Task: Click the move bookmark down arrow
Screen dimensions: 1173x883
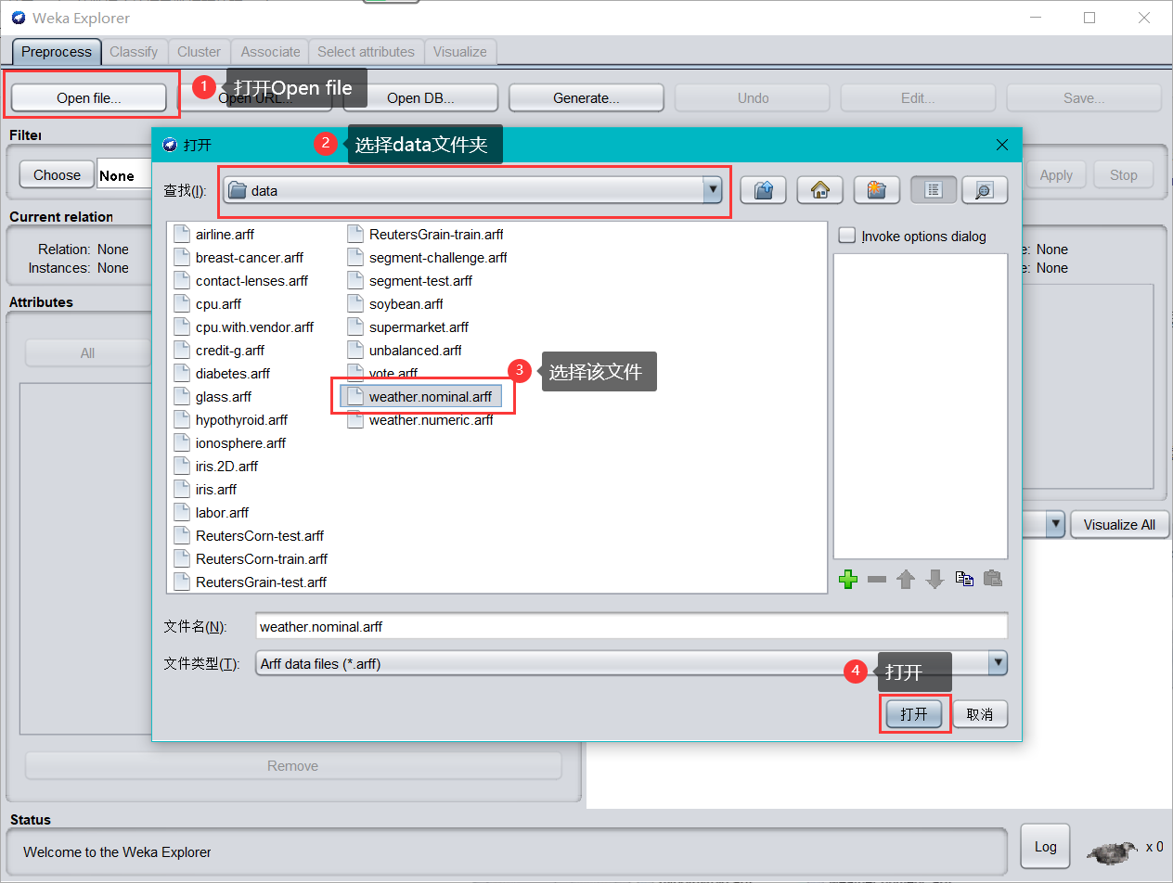Action: click(935, 579)
